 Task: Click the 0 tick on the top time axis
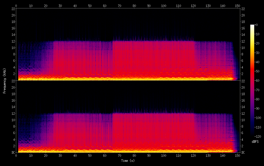coord(16,6)
